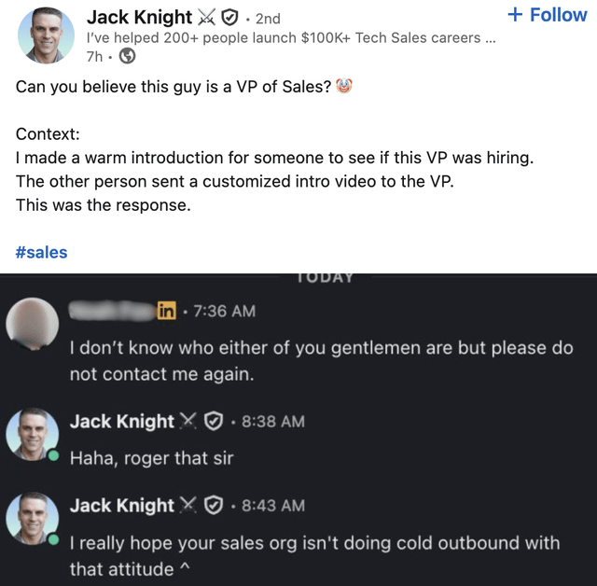Open the #sales hashtag
597x586 pixels.
(x=41, y=252)
